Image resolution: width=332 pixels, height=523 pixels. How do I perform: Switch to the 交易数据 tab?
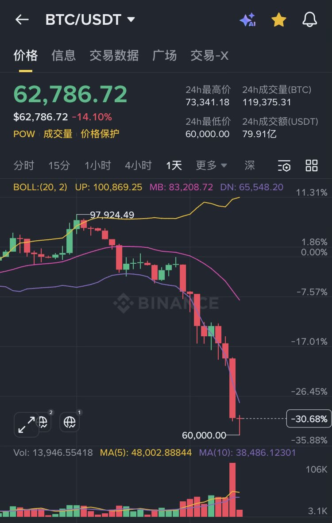pyautogui.click(x=114, y=55)
